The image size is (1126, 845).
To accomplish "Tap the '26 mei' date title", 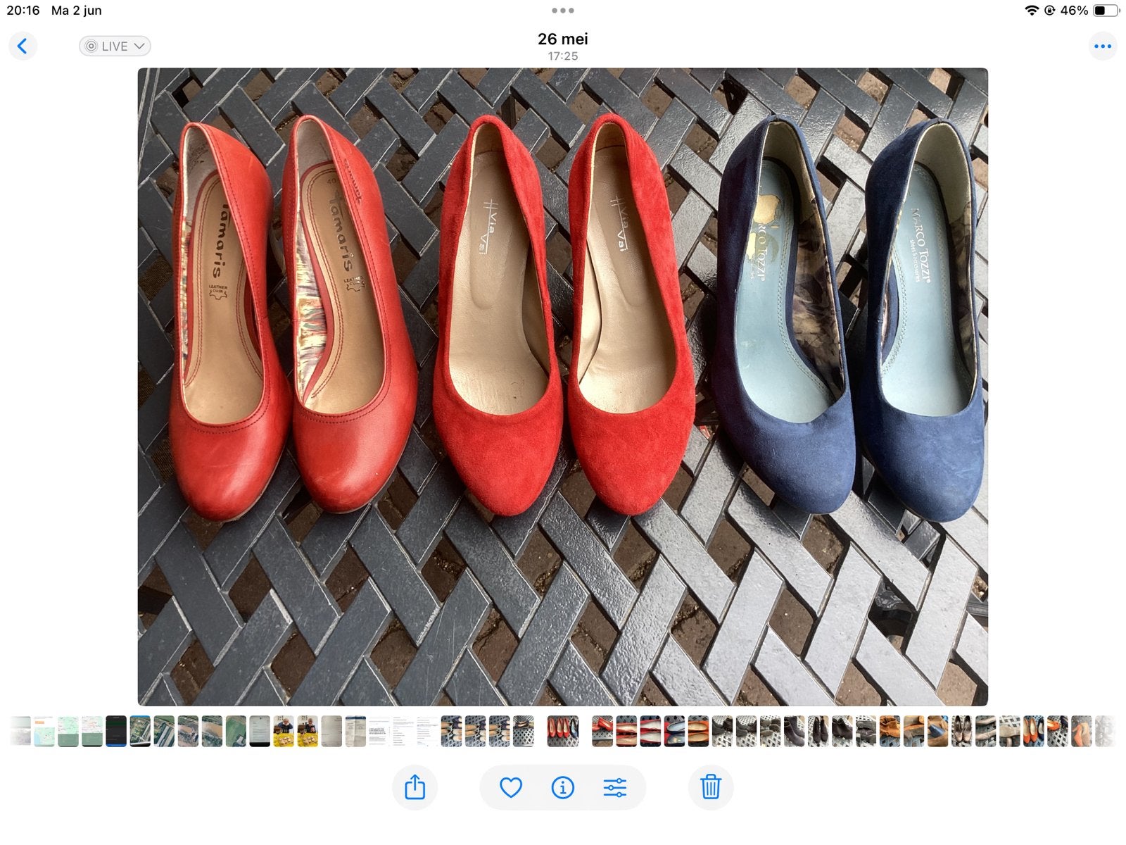I will pos(563,39).
